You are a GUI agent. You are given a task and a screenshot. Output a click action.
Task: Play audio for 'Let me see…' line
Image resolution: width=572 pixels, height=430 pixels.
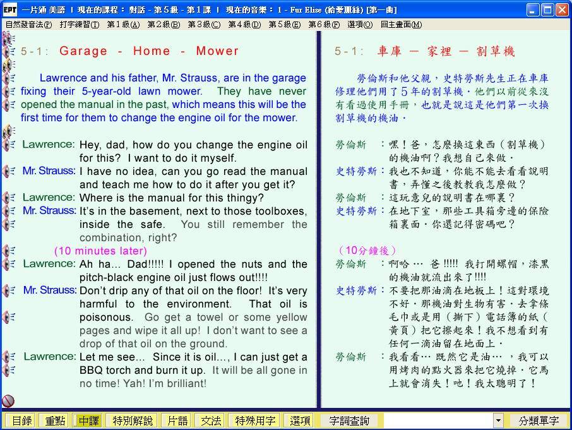tap(8, 357)
